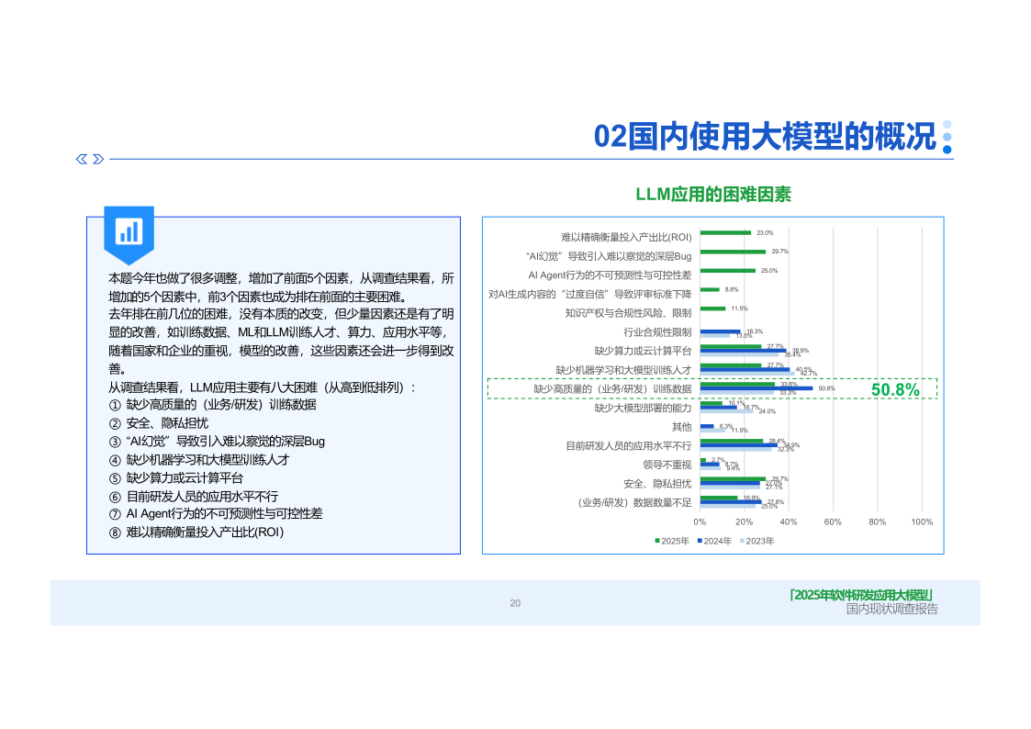
Task: Click the dark blue 2024年 legend swatch
Action: click(700, 541)
